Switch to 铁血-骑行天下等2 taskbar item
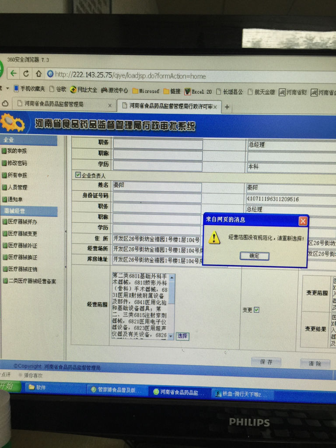The width and height of the screenshot is (336, 448). point(241,394)
